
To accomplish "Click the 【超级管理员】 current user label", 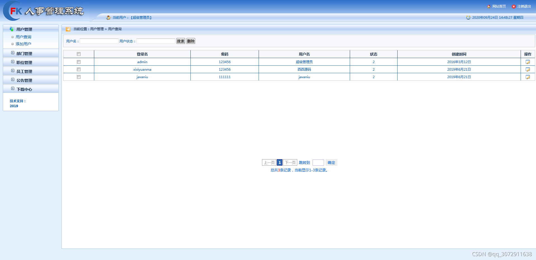I will pos(141,18).
